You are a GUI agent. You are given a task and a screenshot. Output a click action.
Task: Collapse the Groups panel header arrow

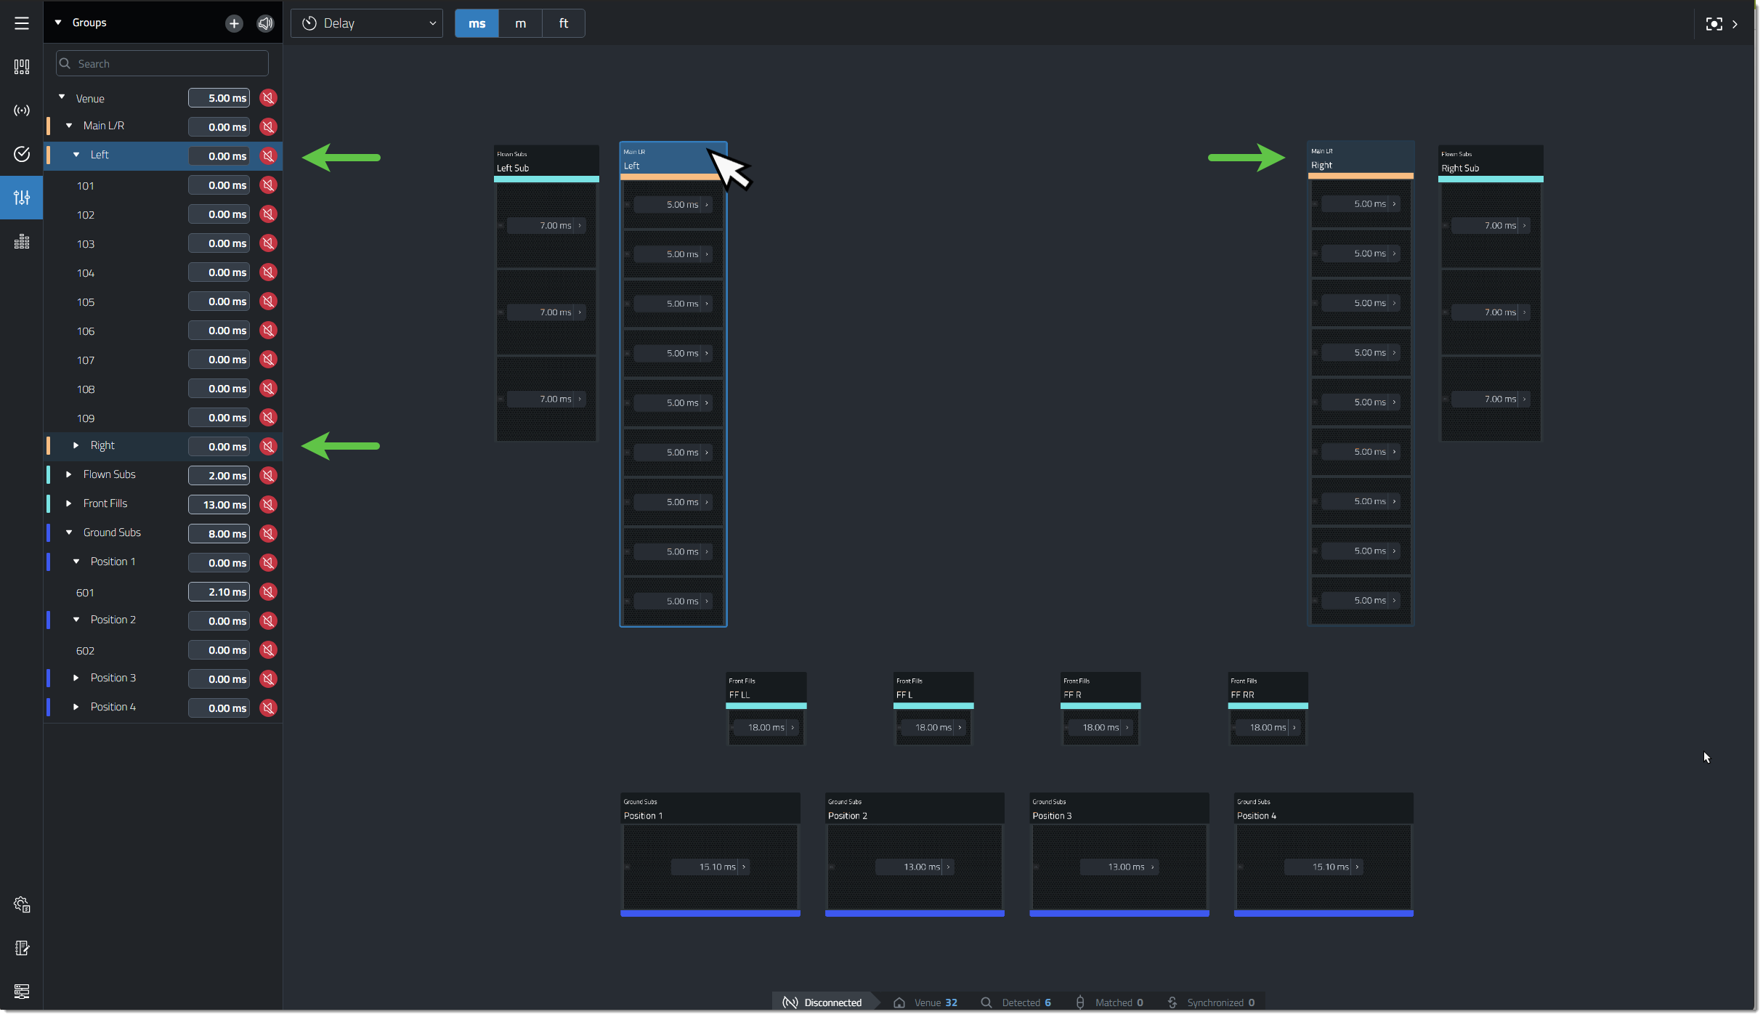point(58,23)
